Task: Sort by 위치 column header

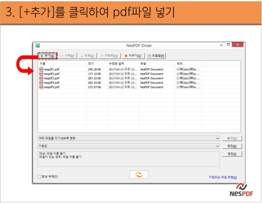Action: point(189,64)
